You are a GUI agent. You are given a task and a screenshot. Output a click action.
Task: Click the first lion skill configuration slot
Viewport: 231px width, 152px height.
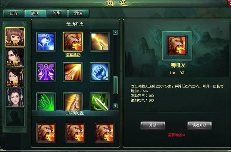tap(46, 133)
